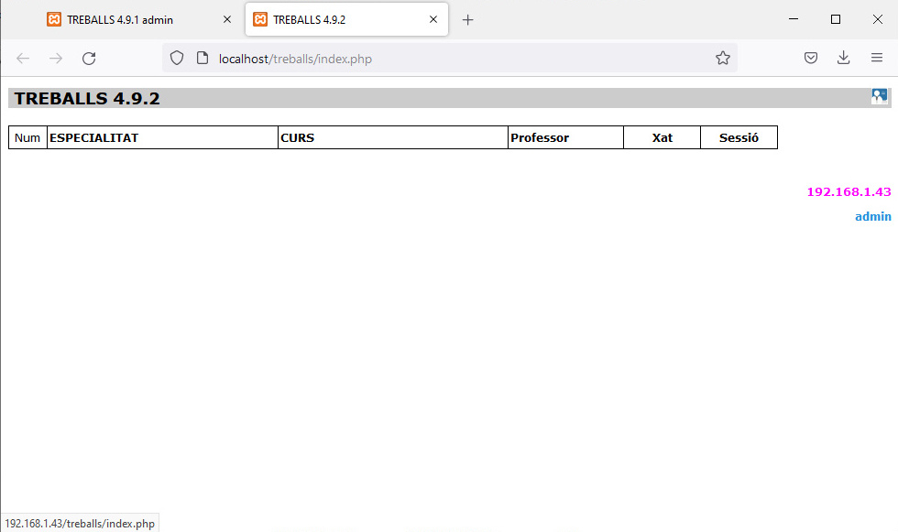Viewport: 898px width, 532px height.
Task: Click the admin link
Action: pos(872,217)
